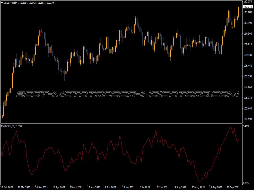
Task: Click the 110.500 price scale value
Action: coord(248,33)
